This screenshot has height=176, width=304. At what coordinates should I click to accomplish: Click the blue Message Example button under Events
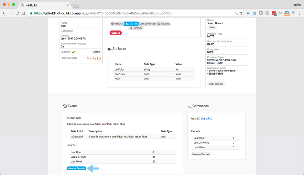click(x=76, y=168)
